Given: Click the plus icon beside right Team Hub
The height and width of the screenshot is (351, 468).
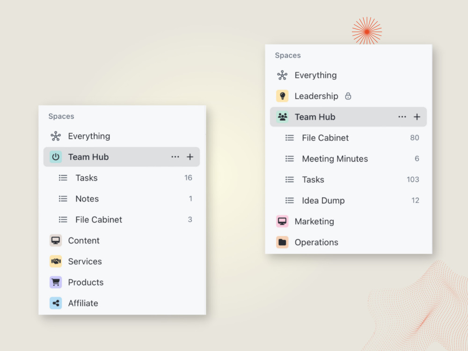Looking at the screenshot, I should tap(417, 117).
